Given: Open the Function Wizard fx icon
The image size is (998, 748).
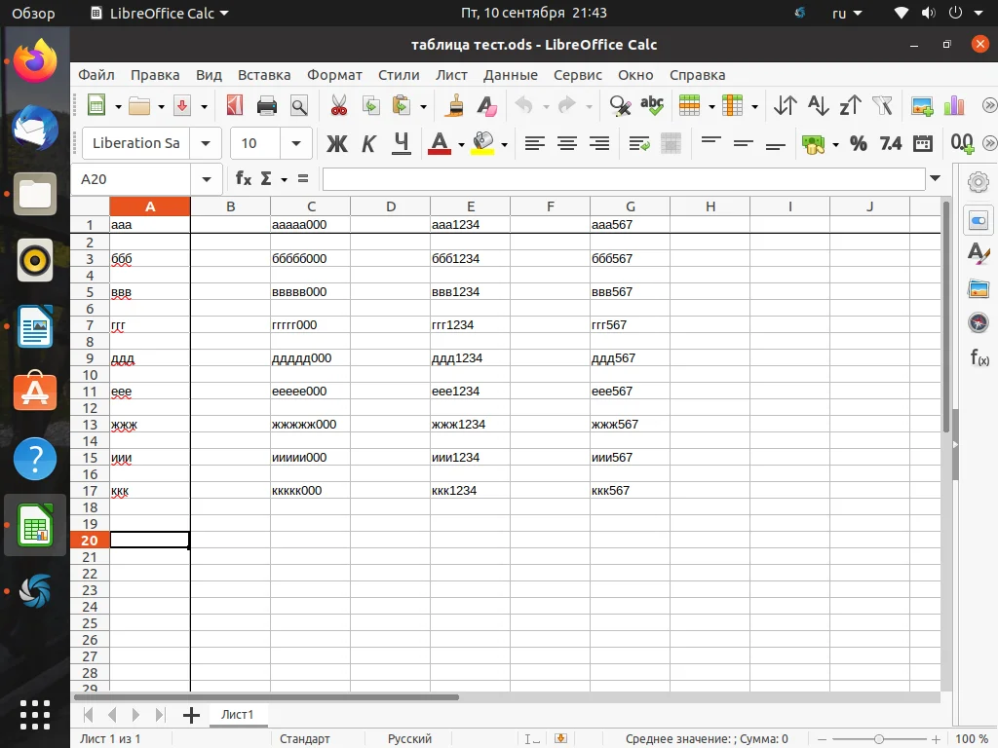Looking at the screenshot, I should click(x=244, y=179).
